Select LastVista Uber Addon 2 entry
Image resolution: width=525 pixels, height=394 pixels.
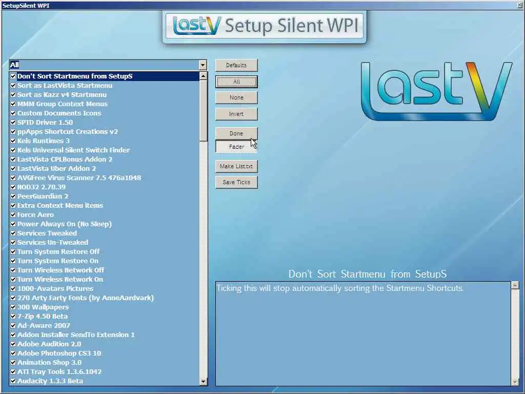click(56, 168)
